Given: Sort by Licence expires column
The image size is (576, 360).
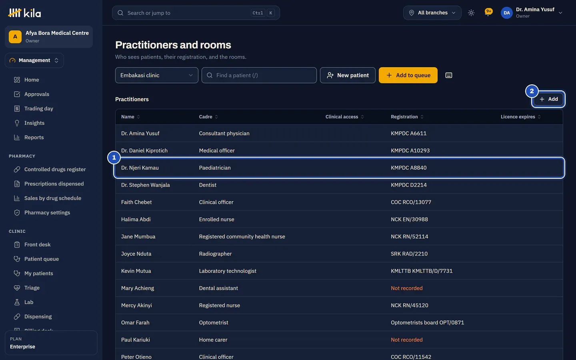Looking at the screenshot, I should (521, 117).
